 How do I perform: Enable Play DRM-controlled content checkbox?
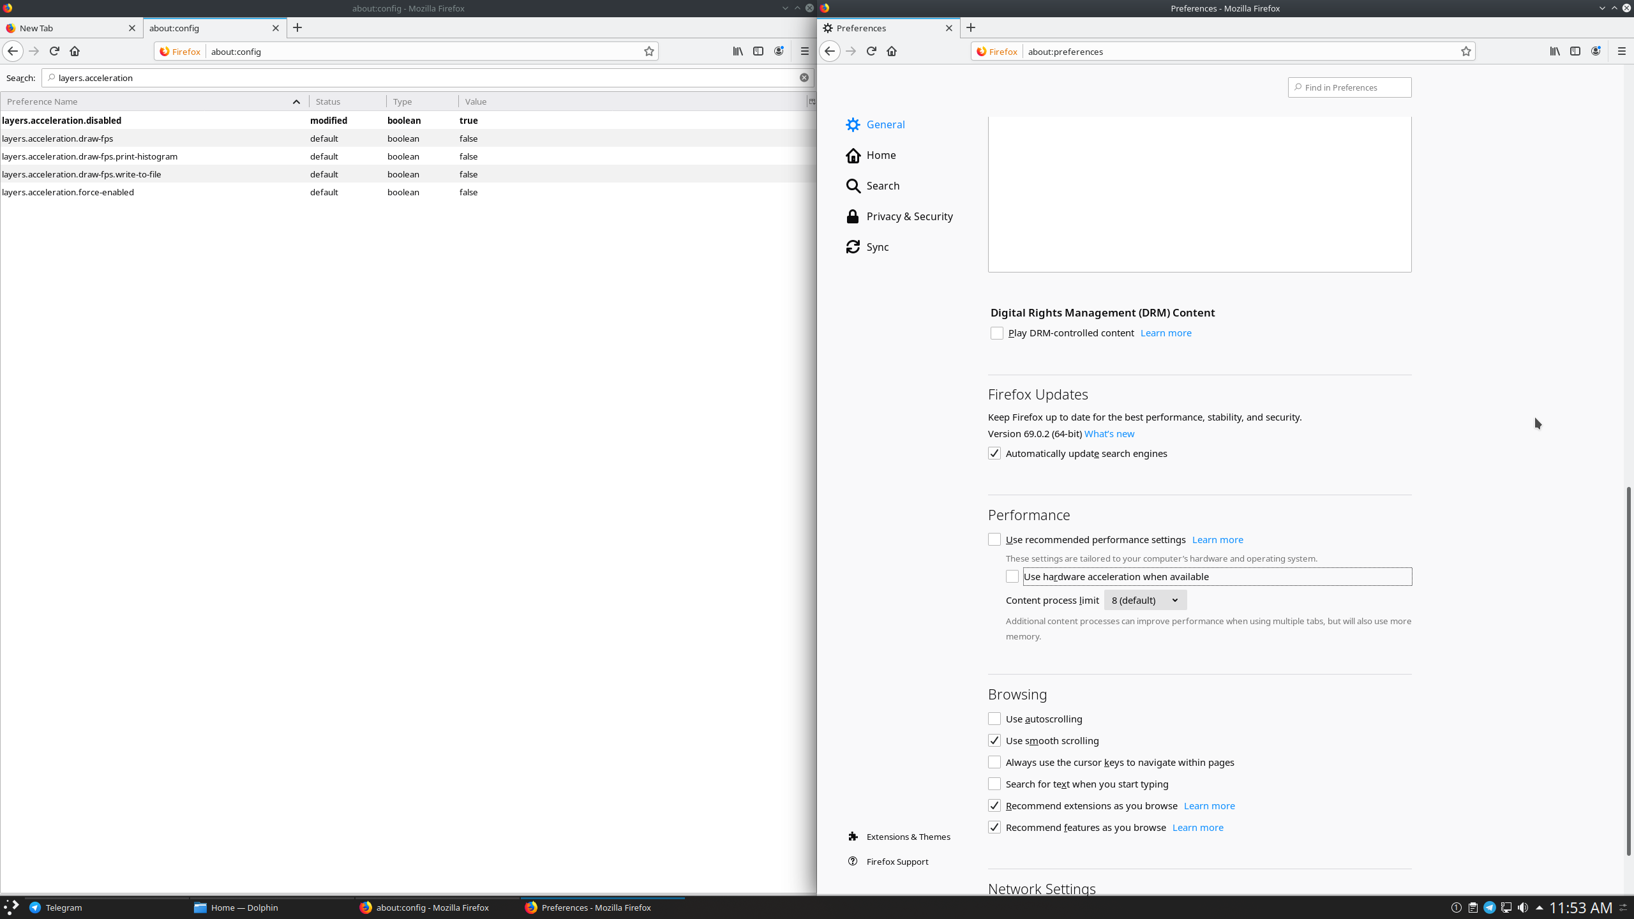997,333
